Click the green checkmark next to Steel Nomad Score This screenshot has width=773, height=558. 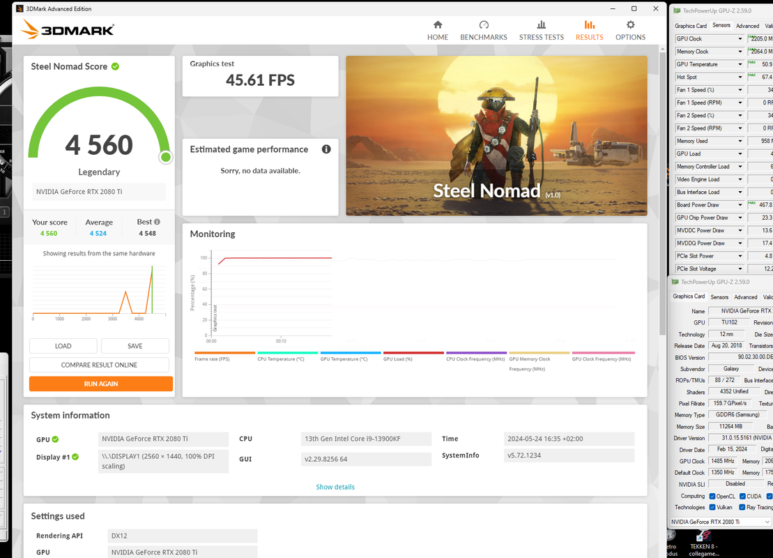[x=115, y=66]
